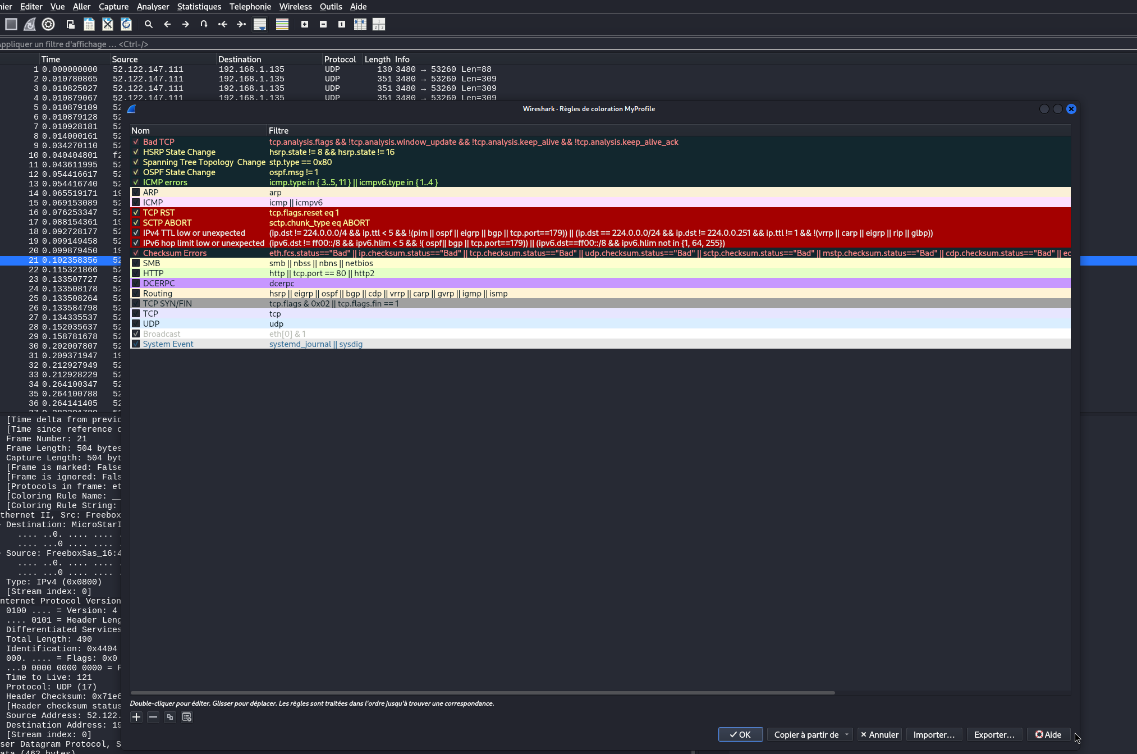The image size is (1137, 754).
Task: Open dialog help with Aide button
Action: coord(1048,734)
